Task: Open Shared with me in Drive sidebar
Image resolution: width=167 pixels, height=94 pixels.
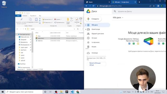Action: pos(98,34)
